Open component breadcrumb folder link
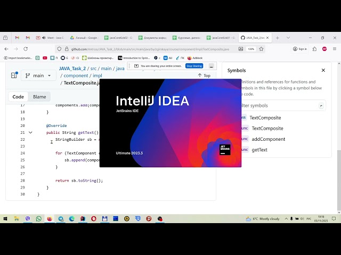The height and width of the screenshot is (255, 341). pos(76,75)
